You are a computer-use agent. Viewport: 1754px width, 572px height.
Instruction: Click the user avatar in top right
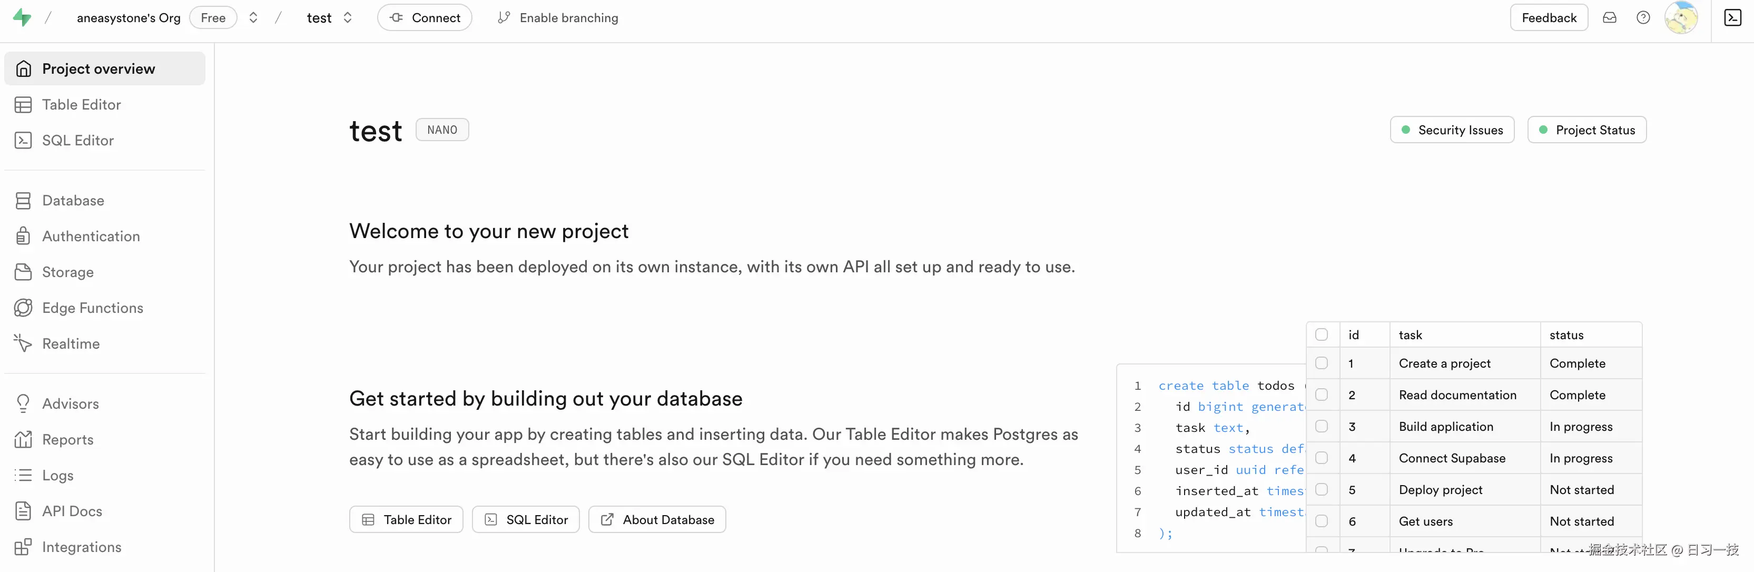pyautogui.click(x=1680, y=18)
